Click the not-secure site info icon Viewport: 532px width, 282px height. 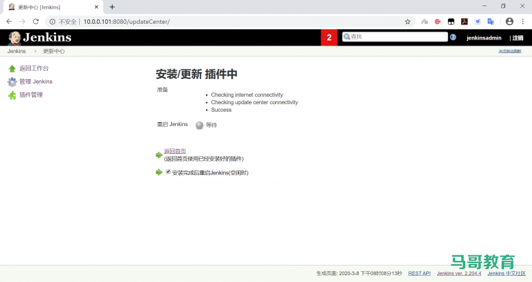tap(53, 22)
